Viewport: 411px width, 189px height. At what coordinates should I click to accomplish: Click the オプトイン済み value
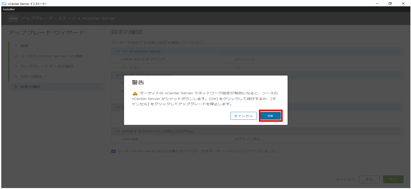click(248, 139)
